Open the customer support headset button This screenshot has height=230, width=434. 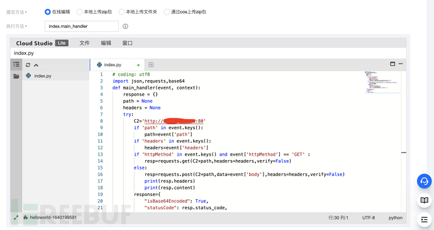pyautogui.click(x=425, y=181)
